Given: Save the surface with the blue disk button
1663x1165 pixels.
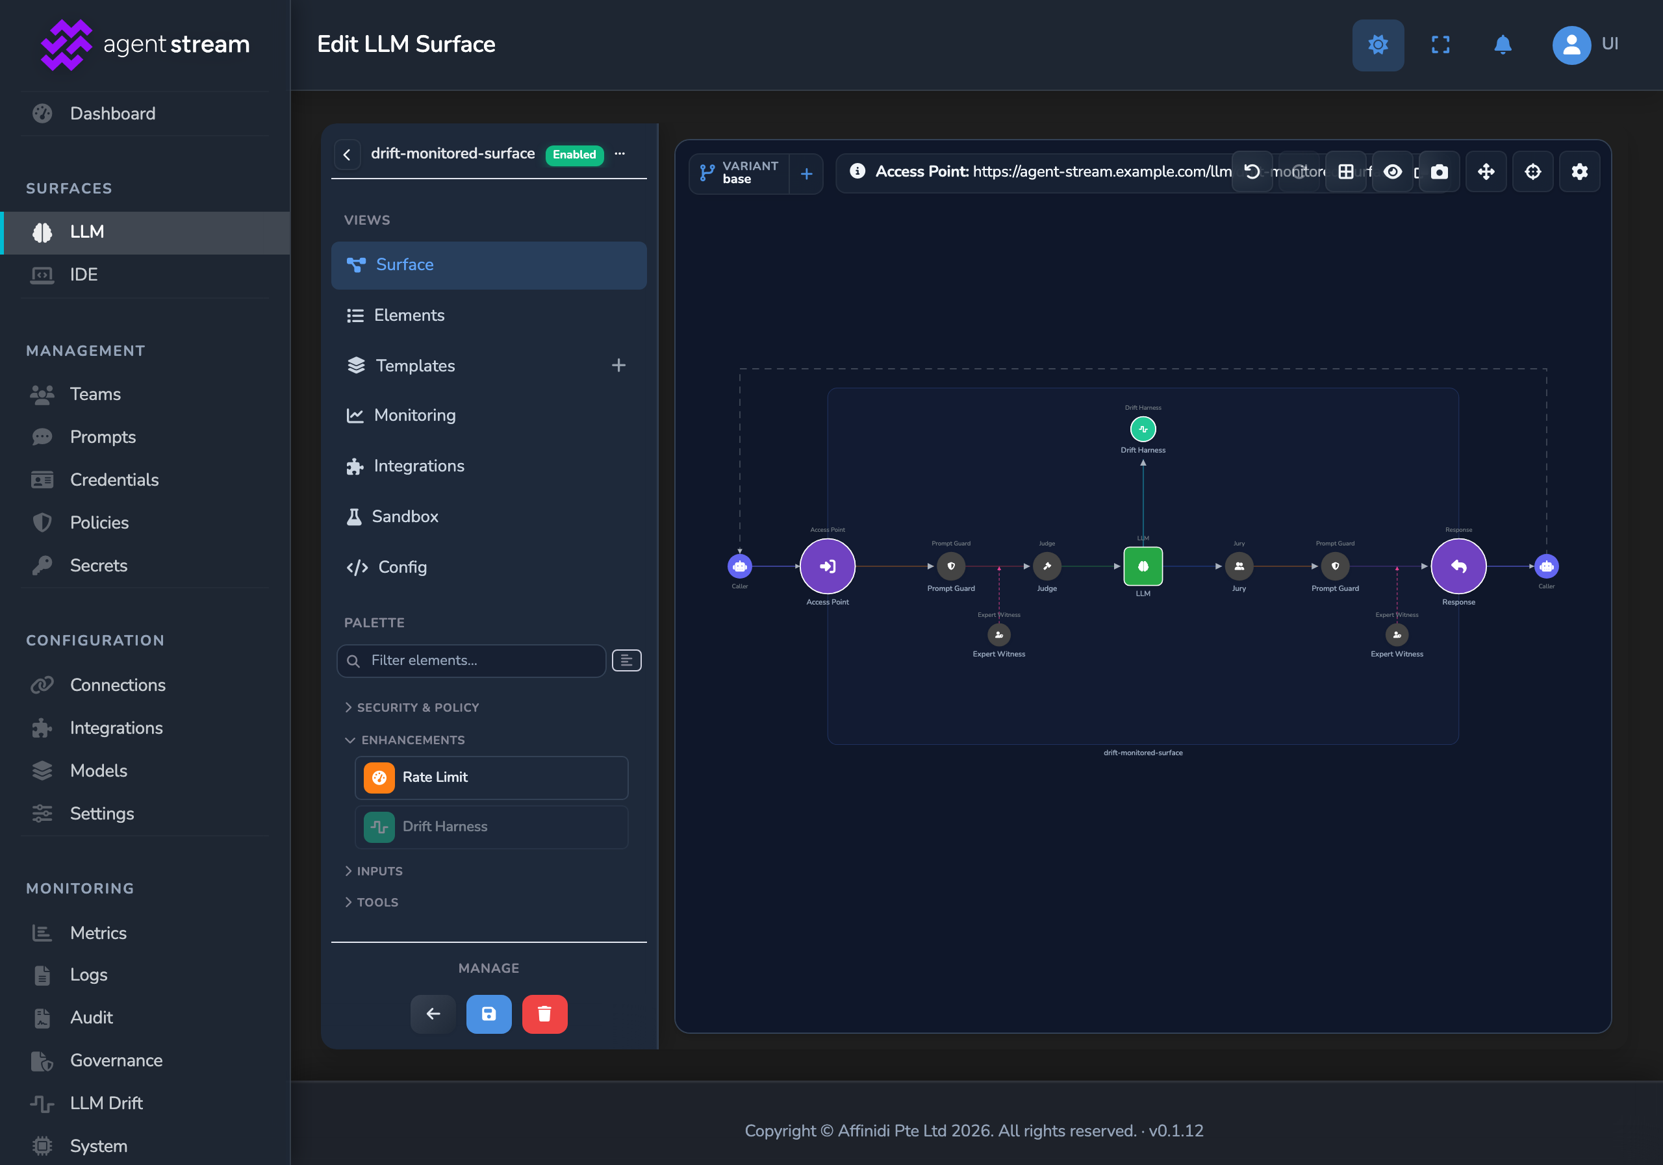Looking at the screenshot, I should click(489, 1014).
